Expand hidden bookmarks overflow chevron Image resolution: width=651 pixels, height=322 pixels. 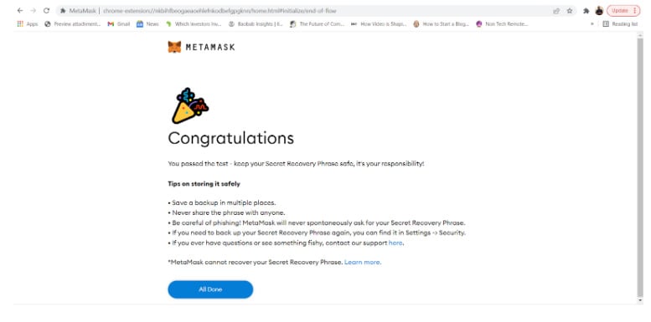[x=592, y=24]
